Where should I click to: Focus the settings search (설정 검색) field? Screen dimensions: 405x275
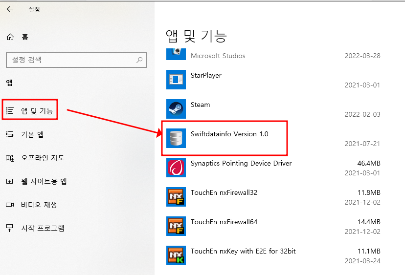click(x=76, y=60)
